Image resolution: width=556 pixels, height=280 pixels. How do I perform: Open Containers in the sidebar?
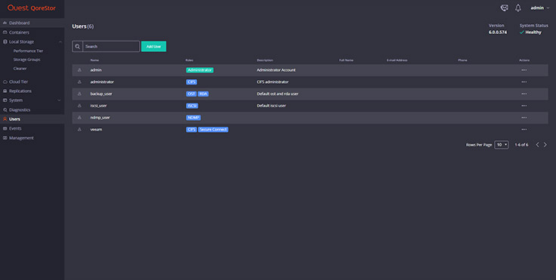(x=32, y=32)
